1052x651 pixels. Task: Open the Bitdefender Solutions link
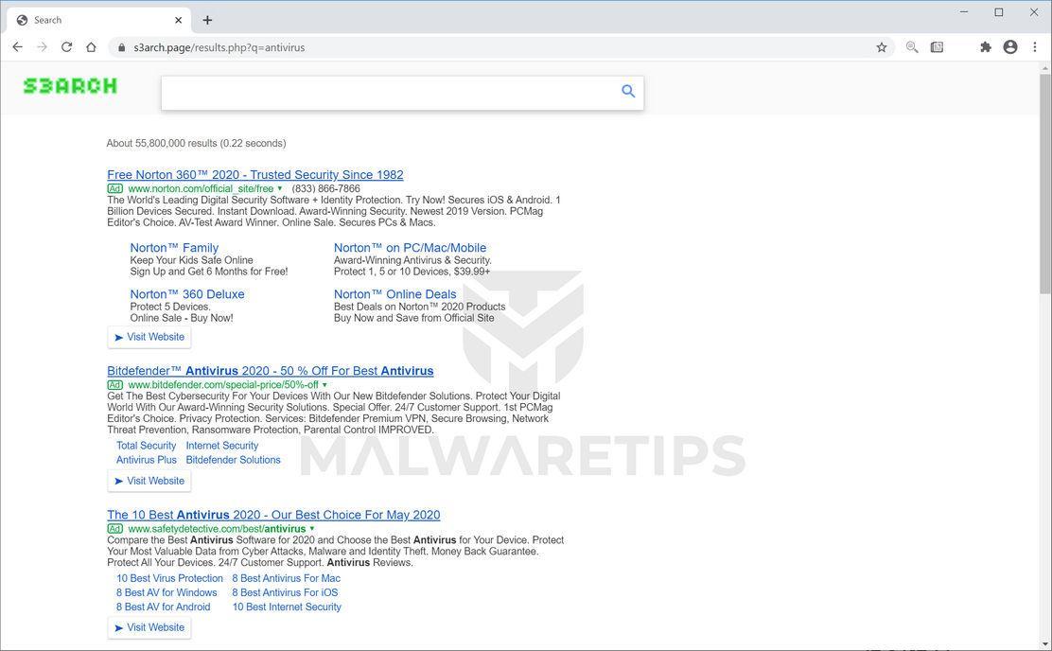point(233,460)
